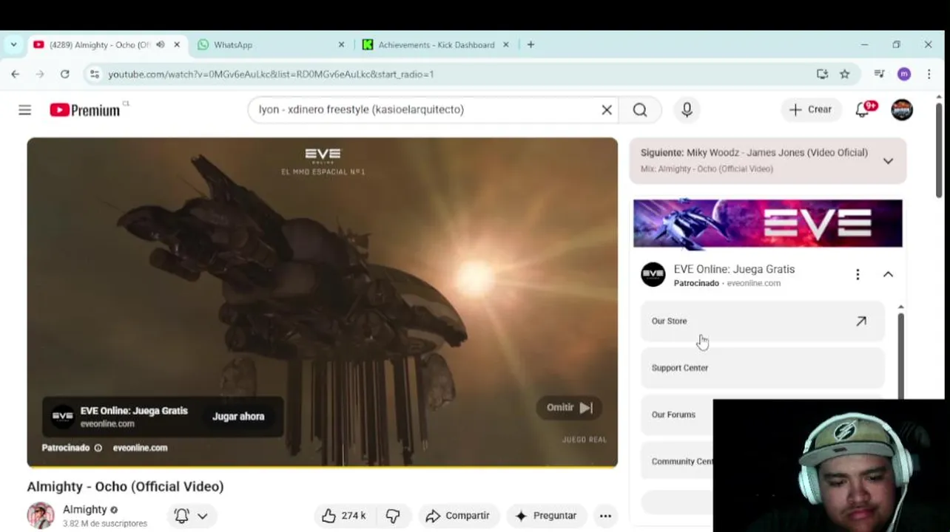Open subscription notification bell dropdown
The width and height of the screenshot is (950, 532).
[191, 516]
